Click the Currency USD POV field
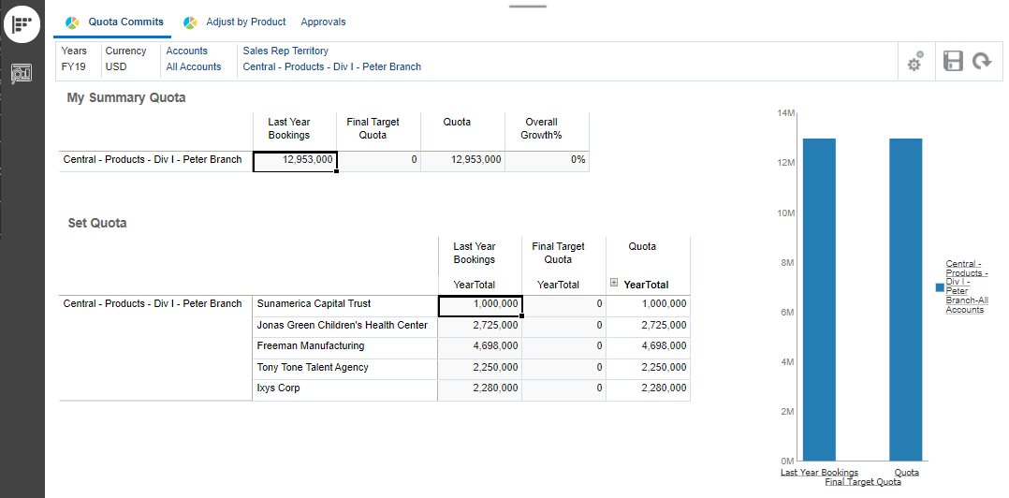The height and width of the screenshot is (498, 1009). (125, 59)
